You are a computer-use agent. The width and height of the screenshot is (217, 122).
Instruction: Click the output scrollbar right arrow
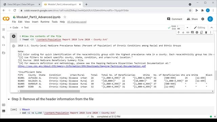tap(213, 91)
